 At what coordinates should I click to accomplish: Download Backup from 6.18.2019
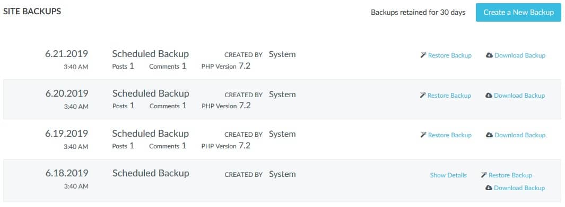click(x=519, y=187)
